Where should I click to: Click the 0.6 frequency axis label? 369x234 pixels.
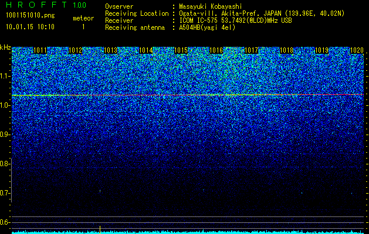point(5,222)
